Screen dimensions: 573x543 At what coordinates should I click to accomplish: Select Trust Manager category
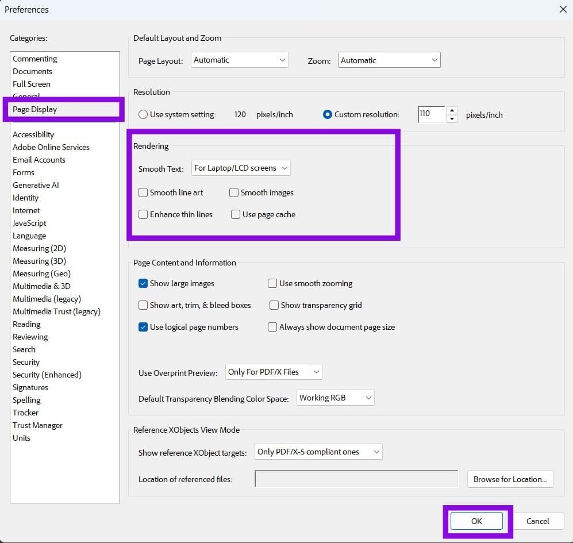point(37,425)
